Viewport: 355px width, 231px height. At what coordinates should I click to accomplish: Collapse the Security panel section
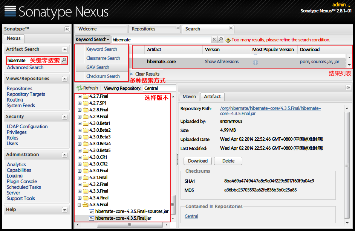tap(64, 117)
